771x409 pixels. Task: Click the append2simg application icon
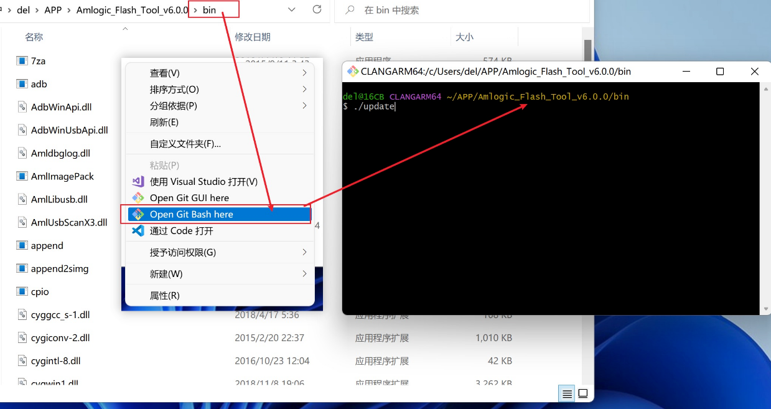coord(22,268)
